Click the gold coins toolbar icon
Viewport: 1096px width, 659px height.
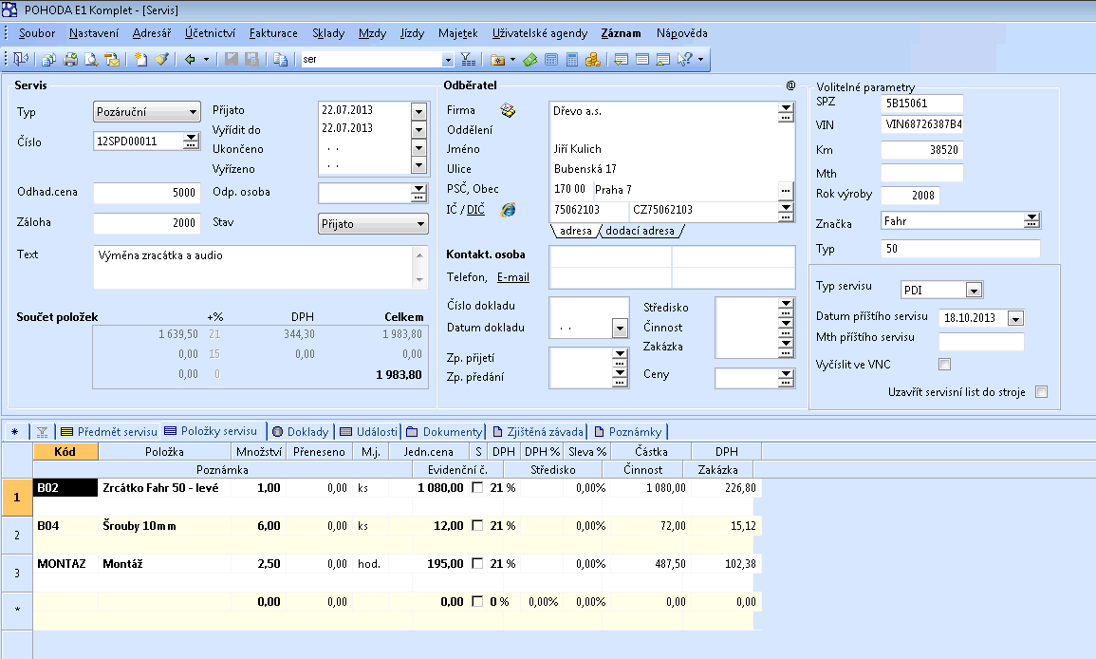593,60
